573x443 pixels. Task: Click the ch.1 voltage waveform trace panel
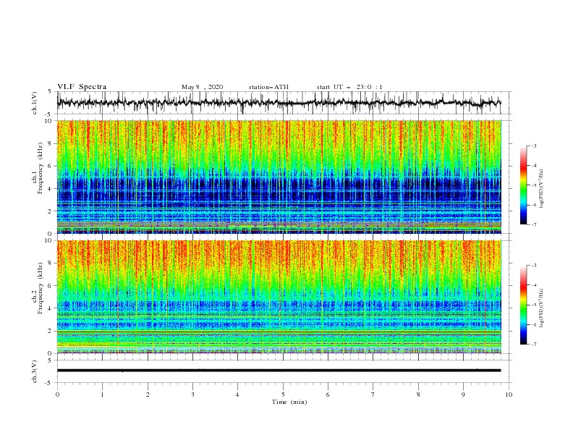tap(284, 103)
